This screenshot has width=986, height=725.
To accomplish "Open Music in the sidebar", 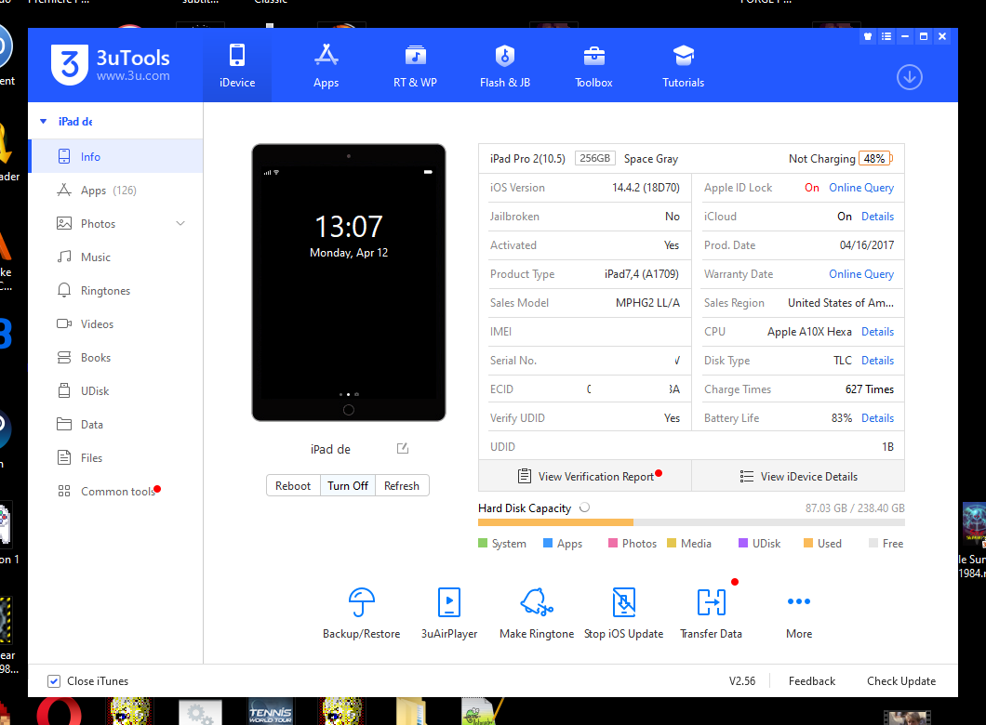I will tap(115, 257).
